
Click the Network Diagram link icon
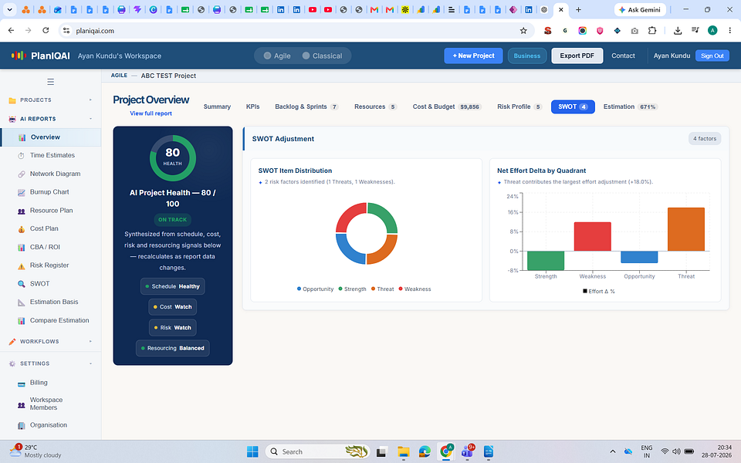22,174
